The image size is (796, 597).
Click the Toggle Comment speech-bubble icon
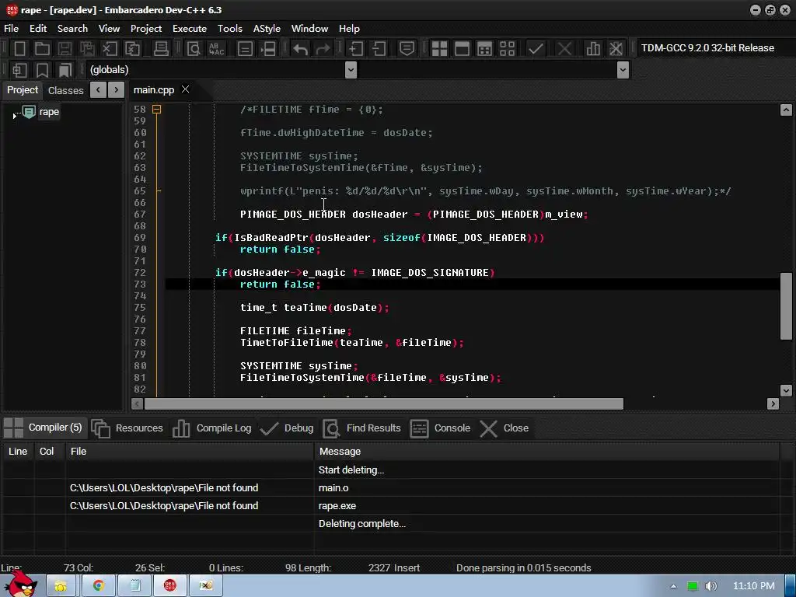407,49
